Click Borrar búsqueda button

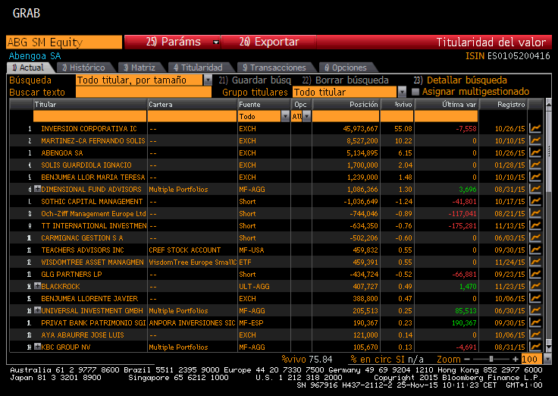coord(346,80)
